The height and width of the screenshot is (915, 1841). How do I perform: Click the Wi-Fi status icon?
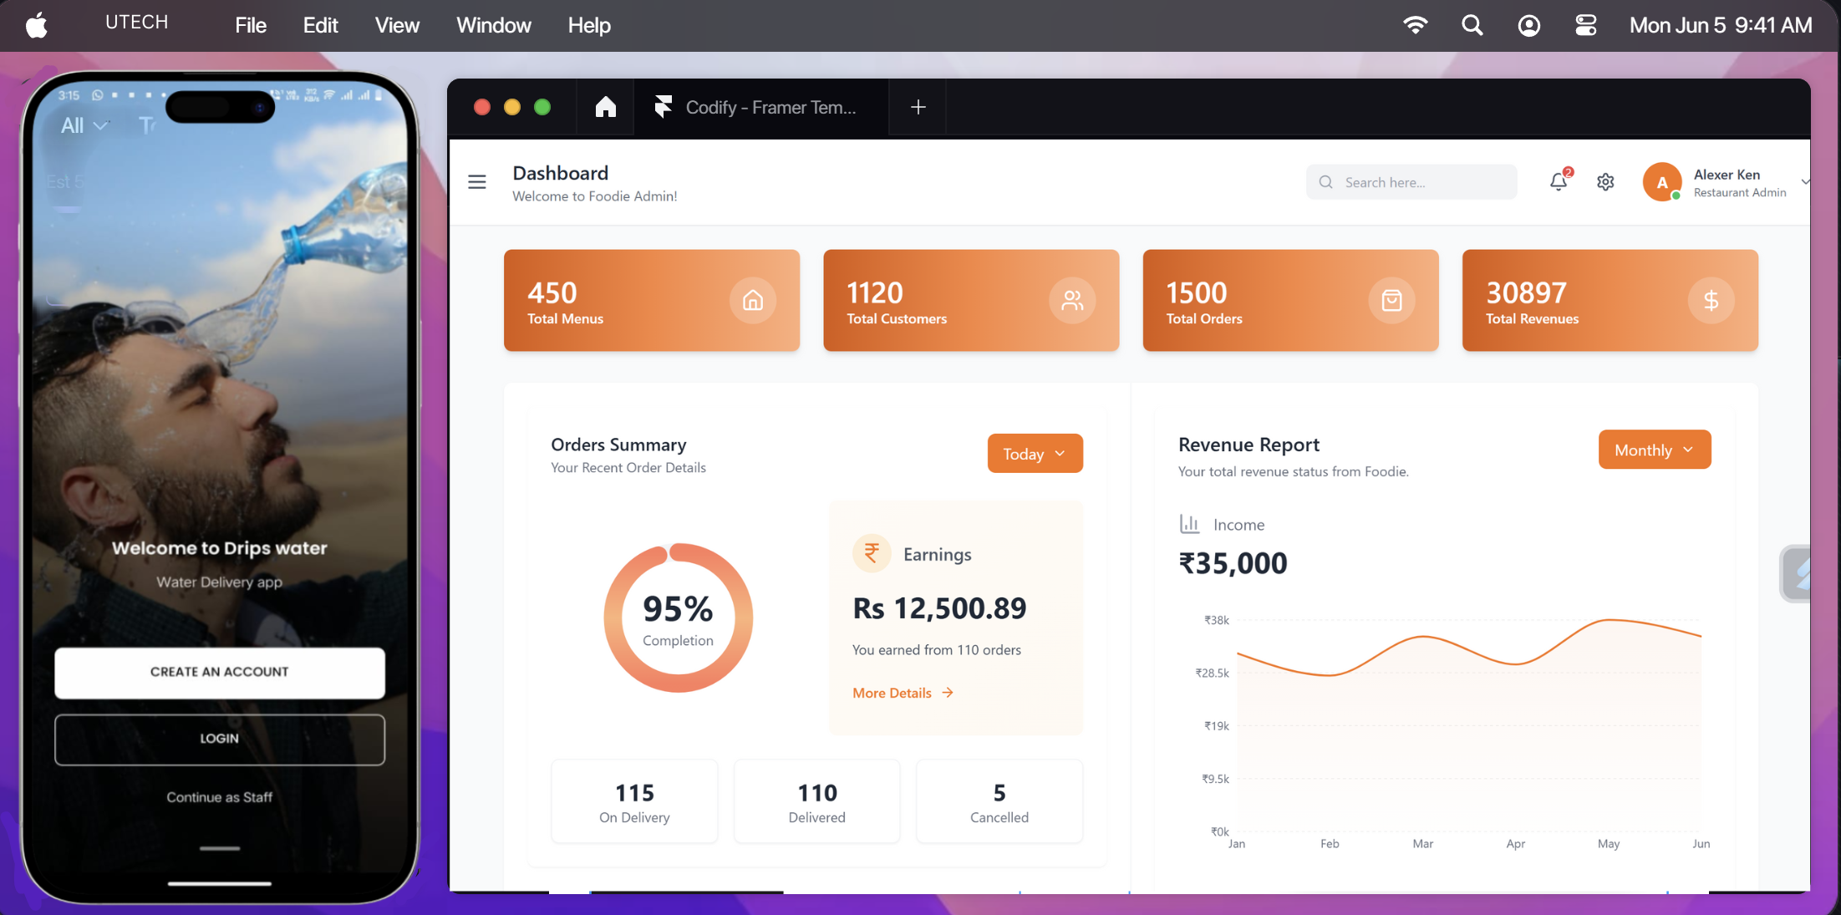point(1415,25)
